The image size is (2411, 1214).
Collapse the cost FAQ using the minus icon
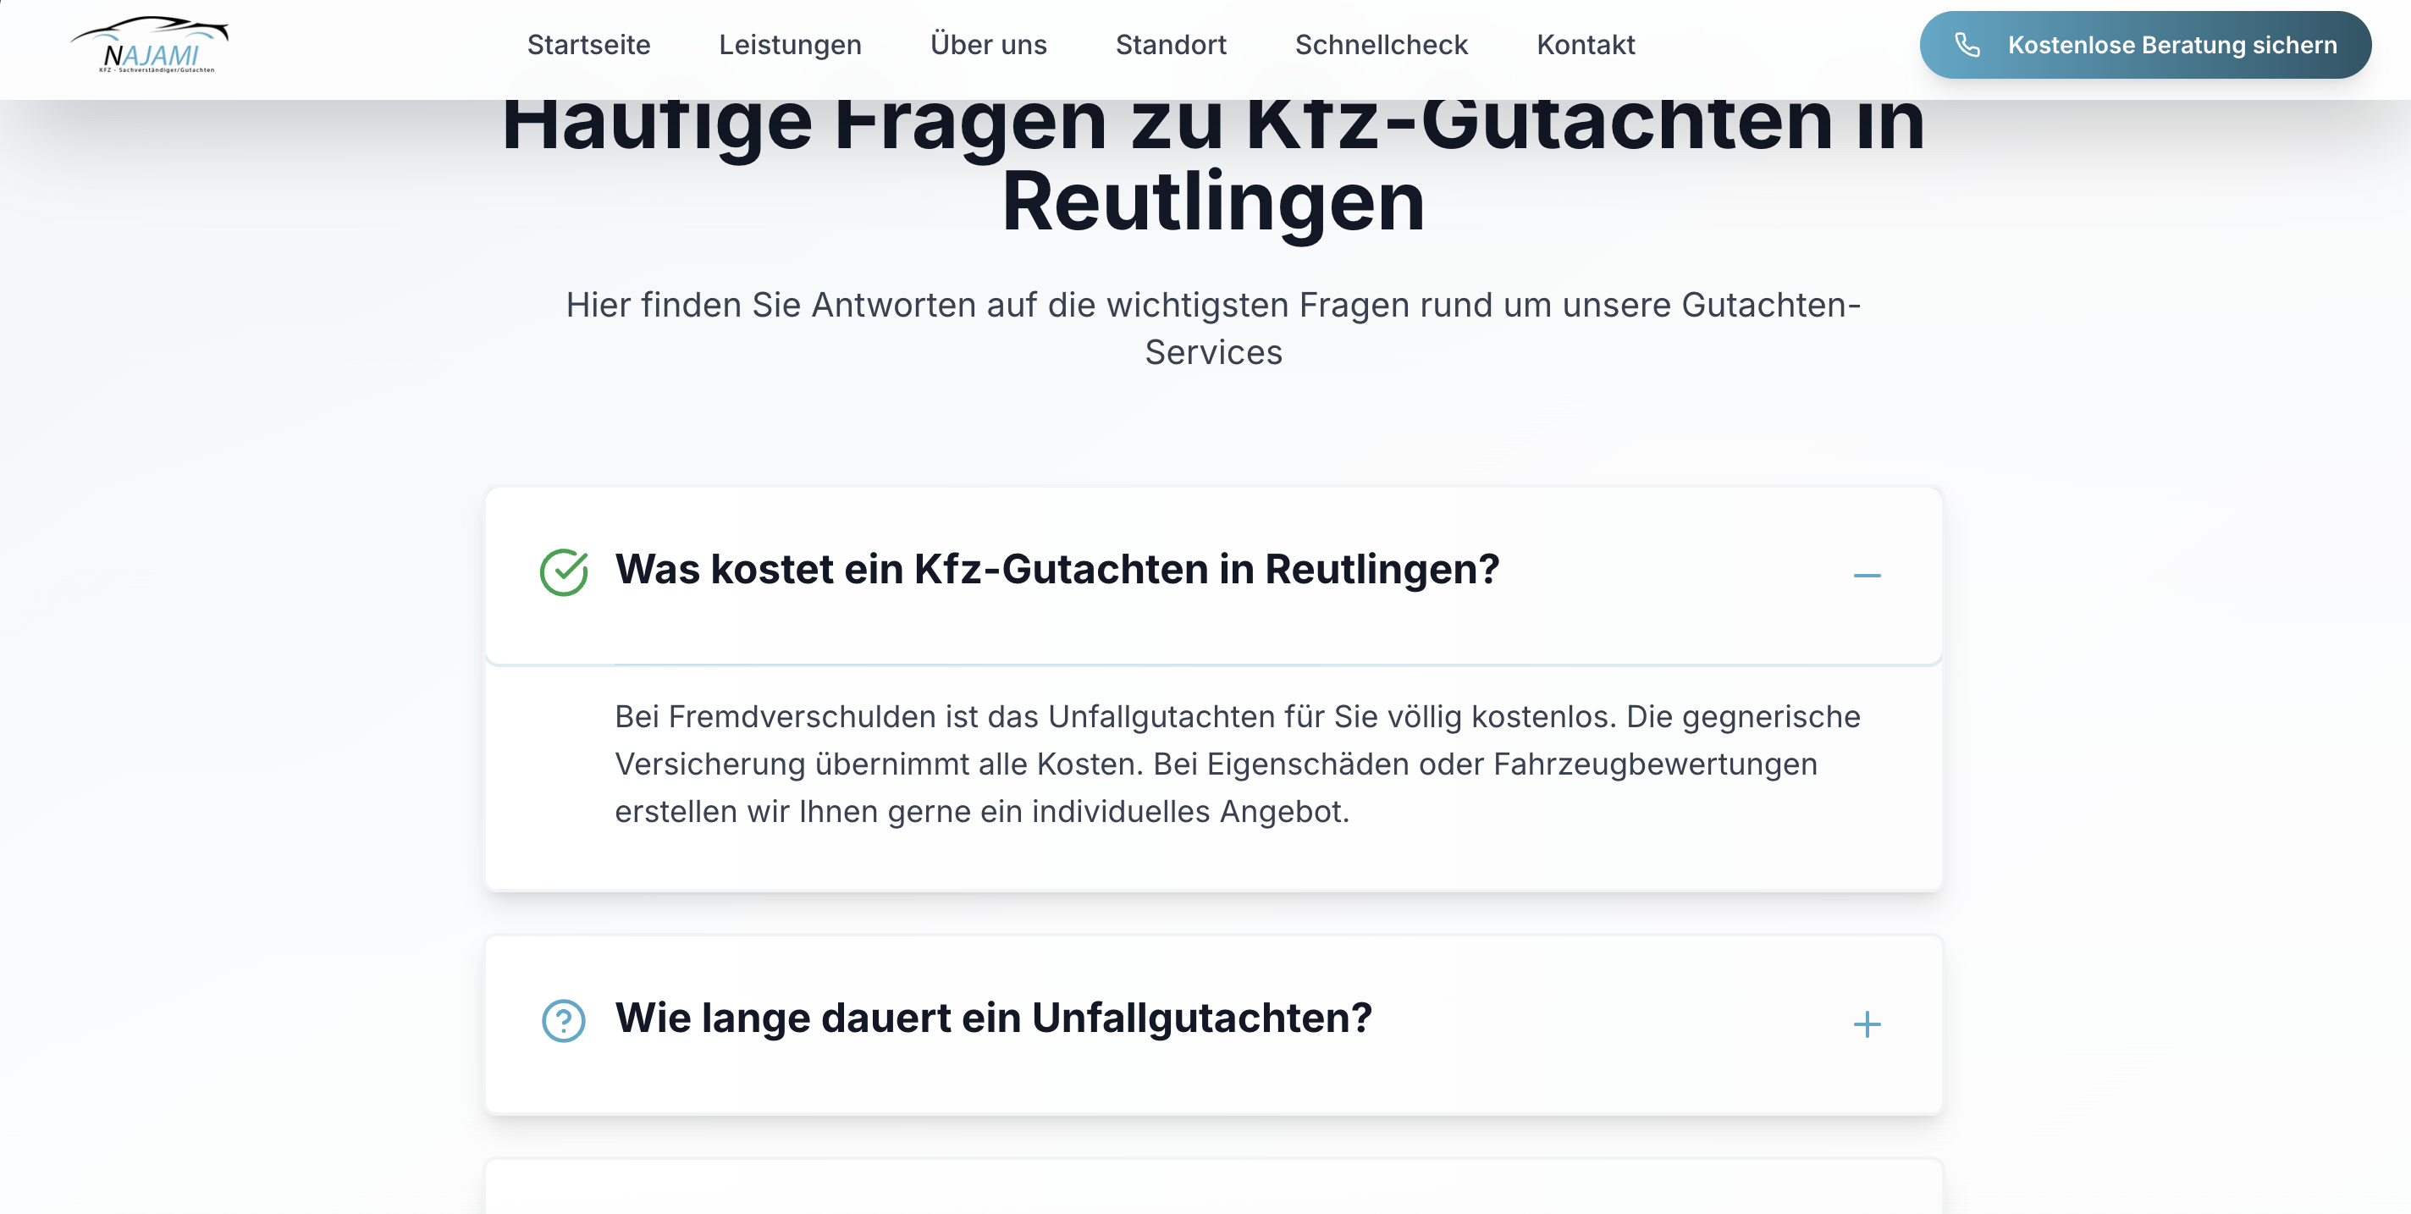click(x=1867, y=575)
